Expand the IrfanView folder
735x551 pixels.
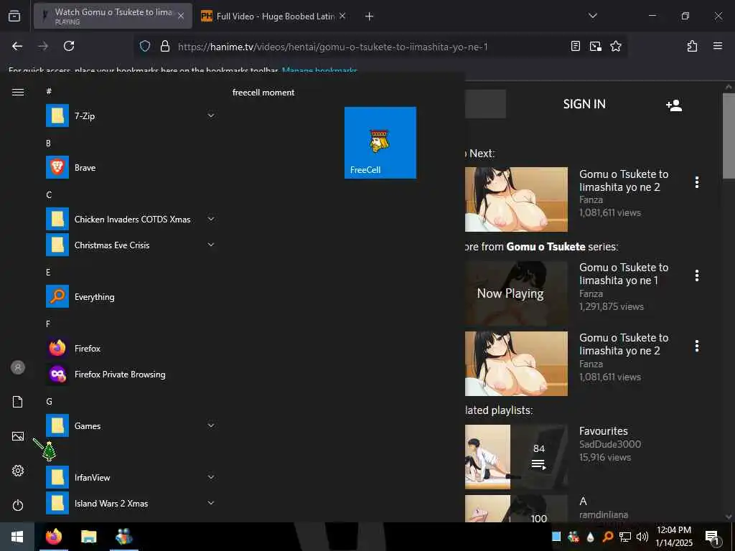click(211, 477)
